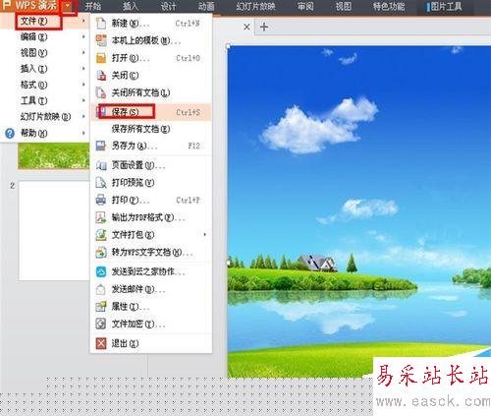Choose 打开 menu entry
Image resolution: width=491 pixels, height=416 pixels.
point(151,58)
